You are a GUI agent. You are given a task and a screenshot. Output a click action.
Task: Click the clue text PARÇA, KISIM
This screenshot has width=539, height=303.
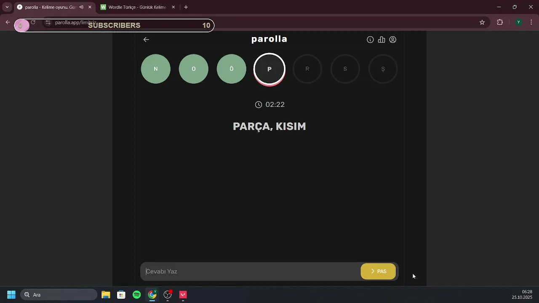269,126
